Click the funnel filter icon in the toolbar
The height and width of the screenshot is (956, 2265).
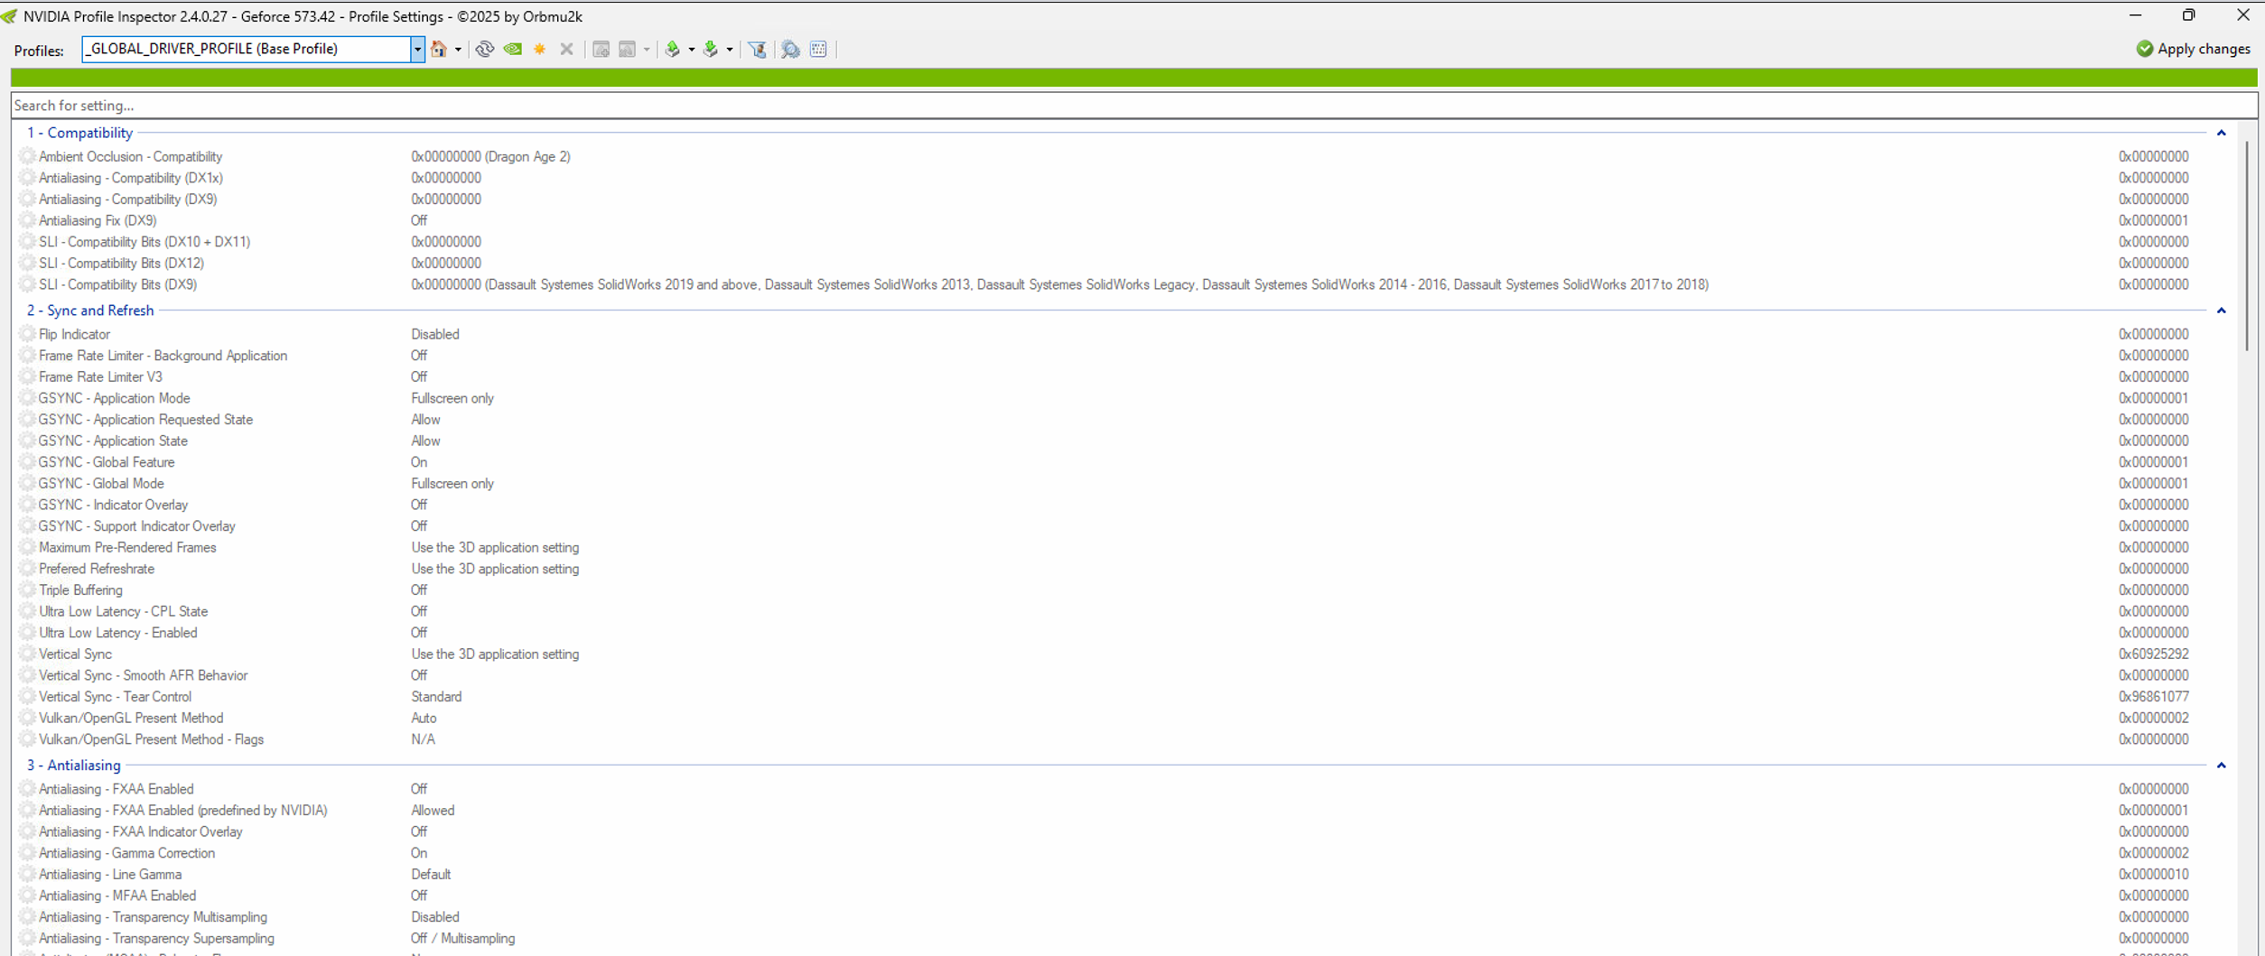pyautogui.click(x=758, y=50)
